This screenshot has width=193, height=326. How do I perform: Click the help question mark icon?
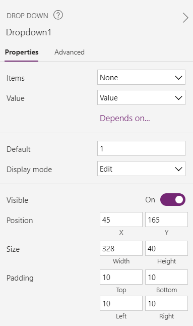tap(58, 15)
